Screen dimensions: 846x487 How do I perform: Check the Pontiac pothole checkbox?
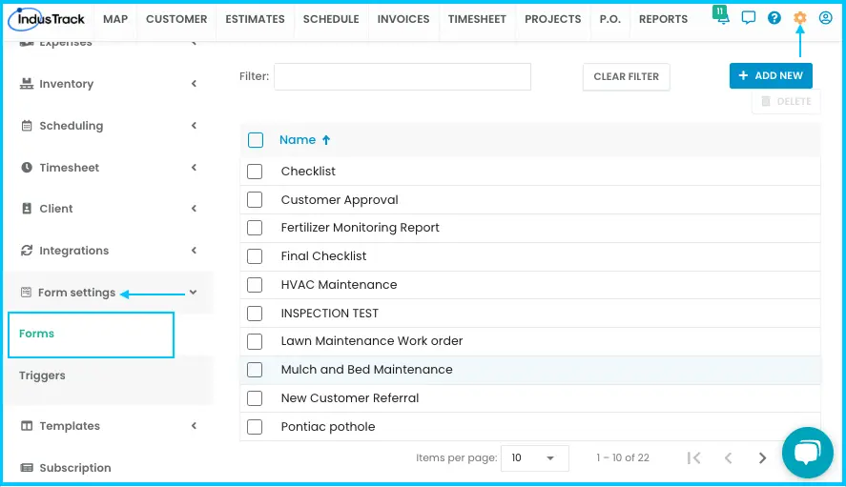pos(255,427)
